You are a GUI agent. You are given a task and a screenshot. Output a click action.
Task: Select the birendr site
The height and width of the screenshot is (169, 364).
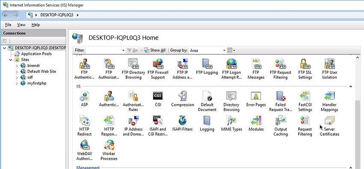(30, 66)
